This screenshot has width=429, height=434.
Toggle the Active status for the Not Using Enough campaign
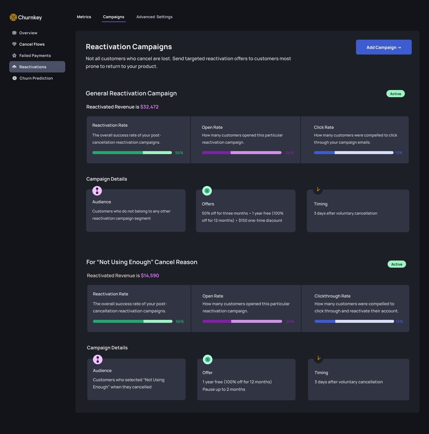coord(396,264)
